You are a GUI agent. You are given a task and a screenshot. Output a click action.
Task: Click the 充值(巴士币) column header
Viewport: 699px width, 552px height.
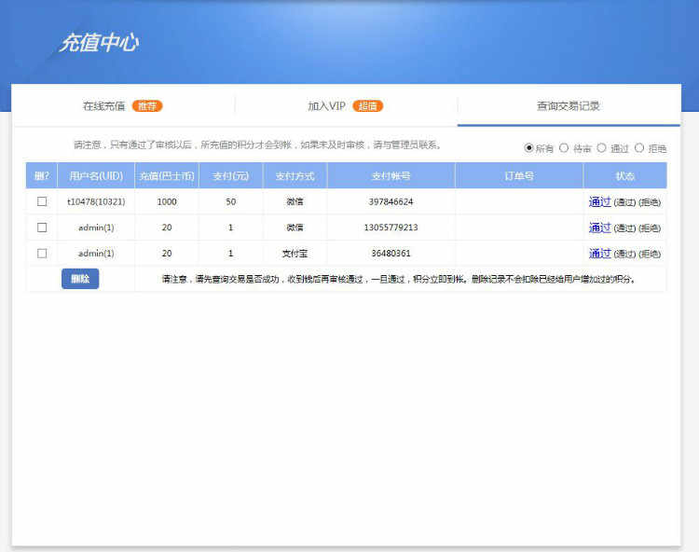point(167,175)
